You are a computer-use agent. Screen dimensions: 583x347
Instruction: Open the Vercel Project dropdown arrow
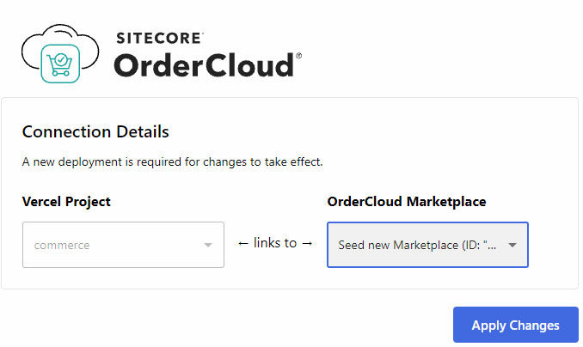tap(207, 246)
